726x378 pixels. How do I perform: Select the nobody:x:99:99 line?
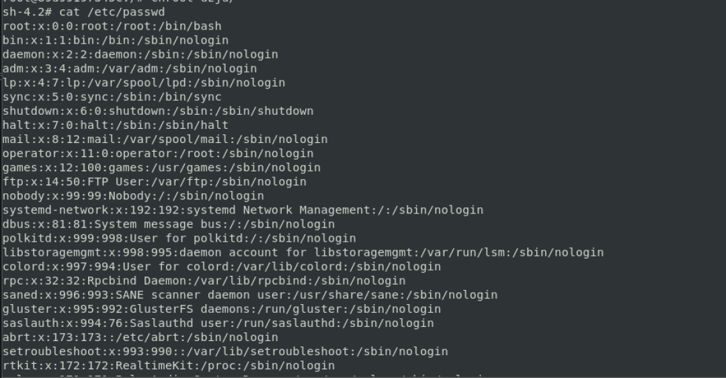click(133, 196)
